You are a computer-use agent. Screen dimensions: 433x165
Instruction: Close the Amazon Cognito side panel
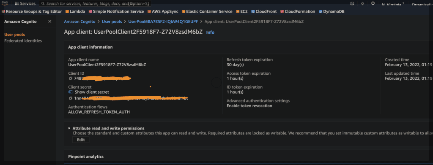coord(50,22)
